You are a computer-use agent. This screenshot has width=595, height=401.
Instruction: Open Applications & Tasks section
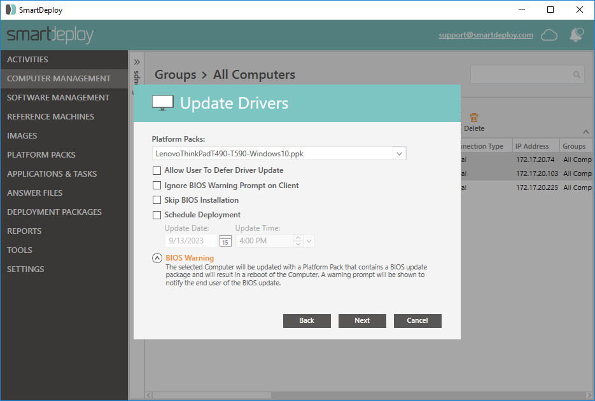coord(64,173)
